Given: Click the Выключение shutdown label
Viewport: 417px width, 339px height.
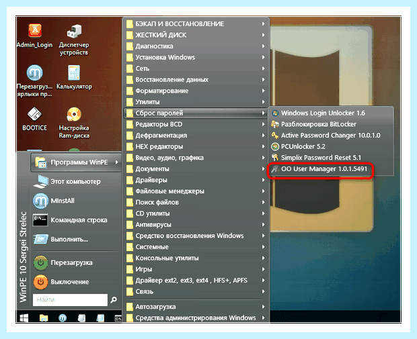Looking at the screenshot, I should [70, 282].
